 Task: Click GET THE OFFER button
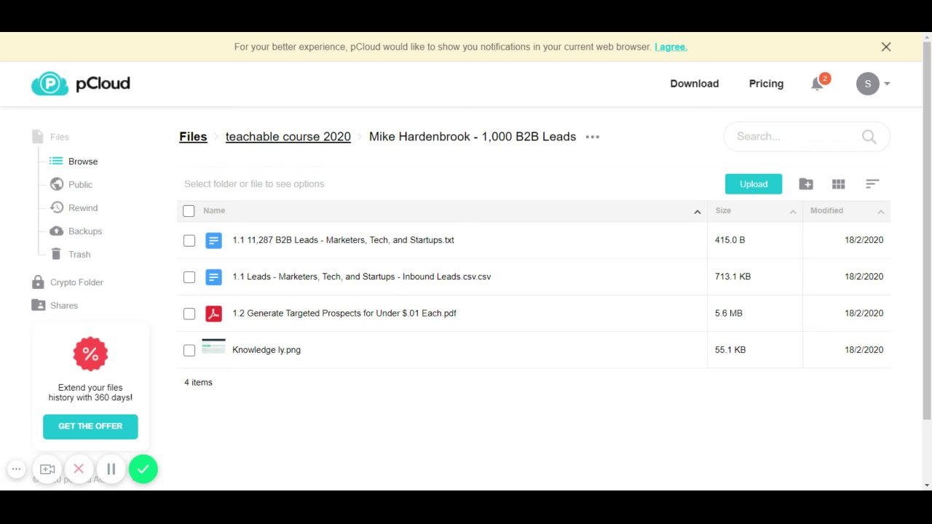[x=90, y=426]
